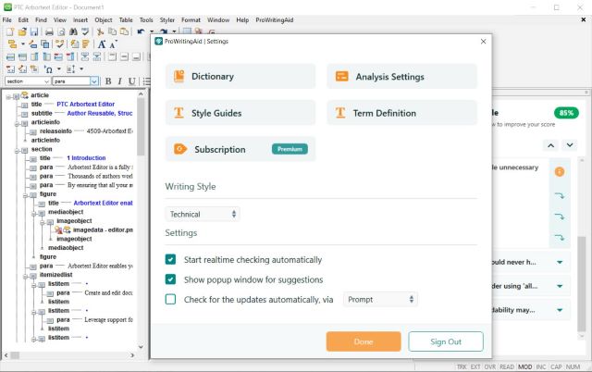Click the orange Done button
The image size is (592, 372).
364,341
